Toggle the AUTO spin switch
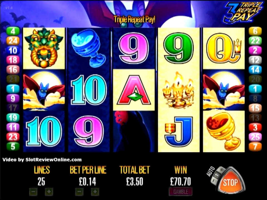Viewport: 267px width, 200px height. (x=217, y=175)
